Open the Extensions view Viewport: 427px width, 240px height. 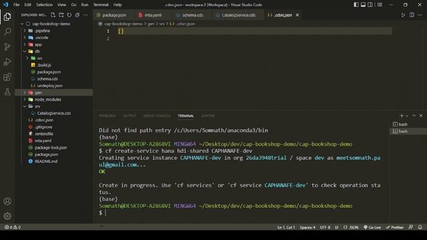pos(7,77)
